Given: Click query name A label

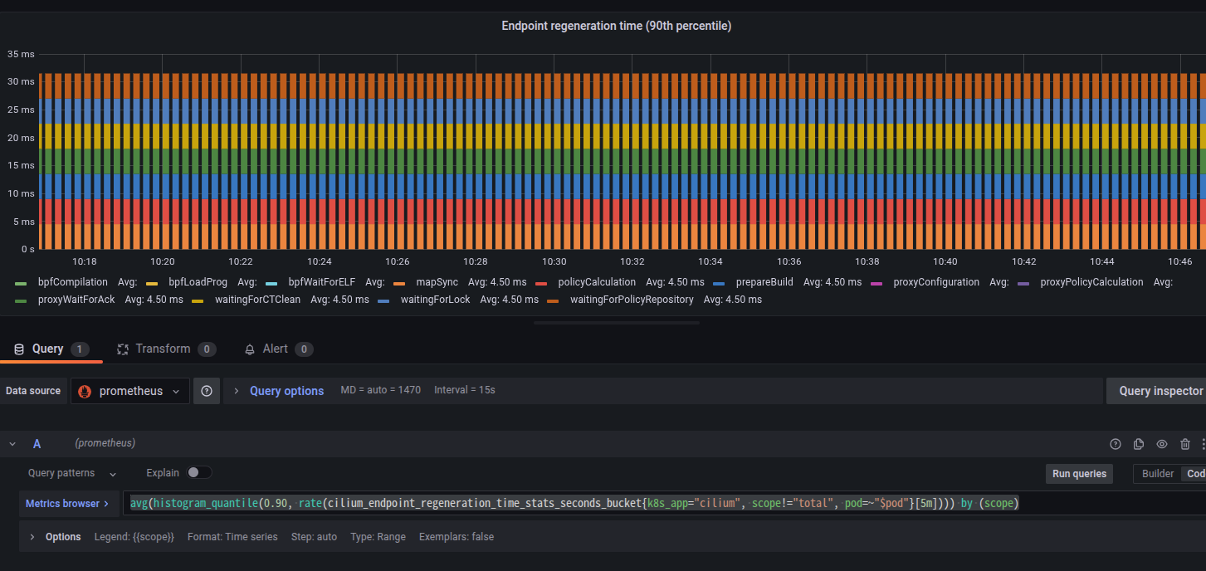Looking at the screenshot, I should click(x=37, y=444).
